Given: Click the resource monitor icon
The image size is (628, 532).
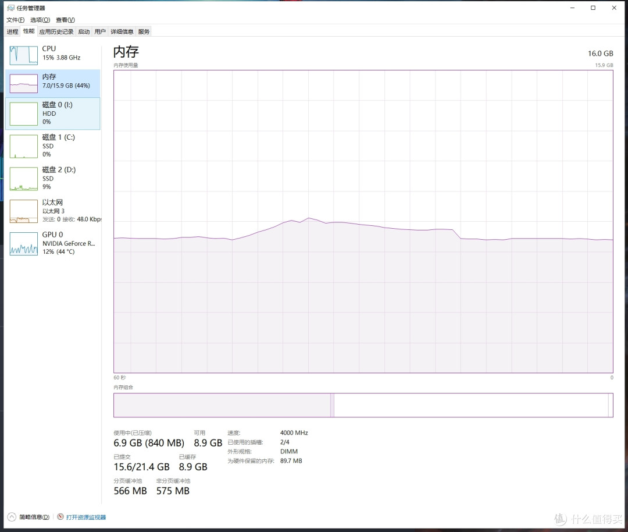Looking at the screenshot, I should 60,517.
